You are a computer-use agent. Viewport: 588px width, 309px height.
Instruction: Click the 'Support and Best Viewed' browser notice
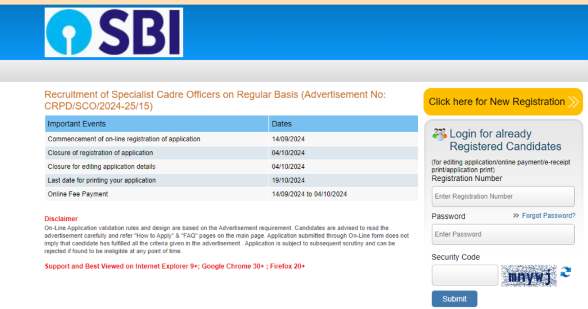pos(175,266)
